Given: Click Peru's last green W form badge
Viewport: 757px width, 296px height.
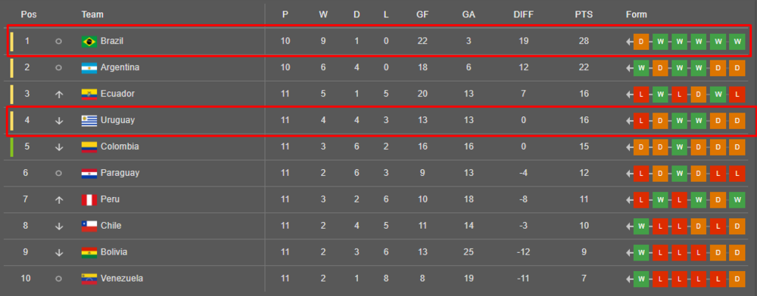Looking at the screenshot, I should pos(737,200).
